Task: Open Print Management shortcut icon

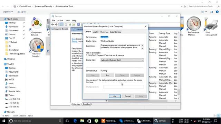Action: [211, 24]
